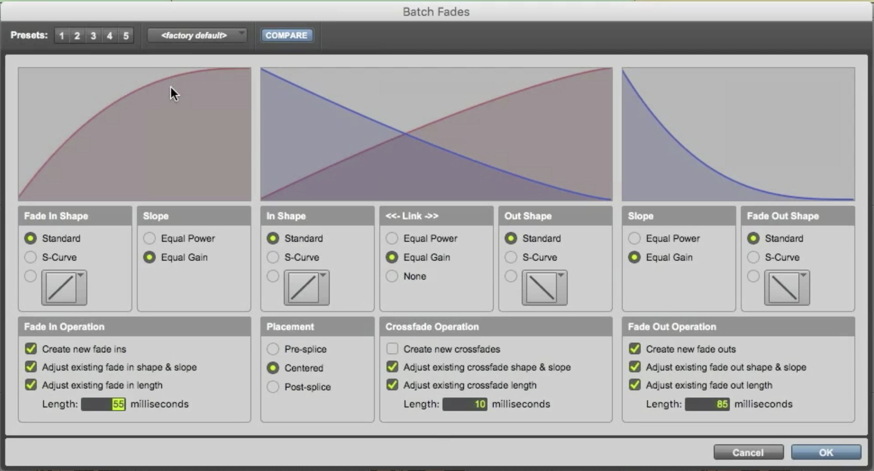Expand Fade In Shape preset curve arrow
Viewport: 874px width, 471px height.
[81, 275]
